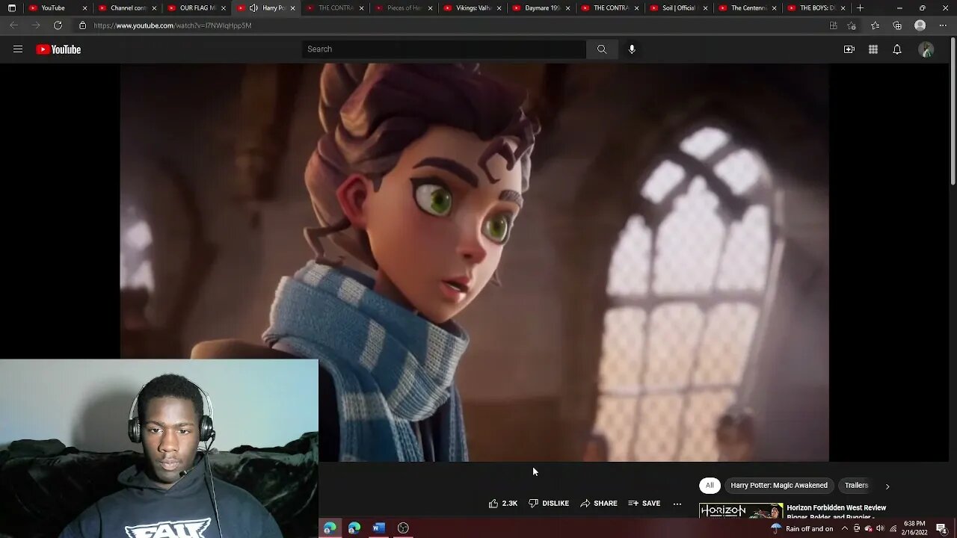
Task: Expand the hidden system tray icons chevron
Action: pos(845,528)
